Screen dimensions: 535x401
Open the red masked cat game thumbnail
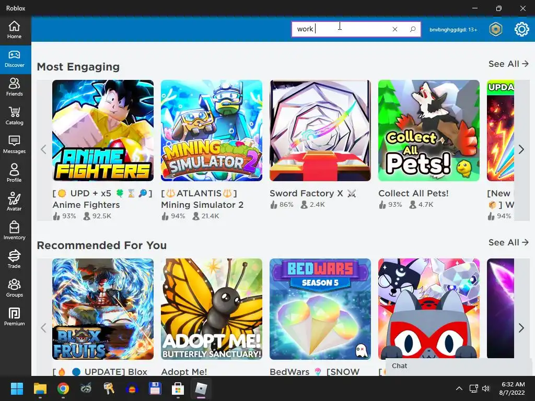(429, 309)
